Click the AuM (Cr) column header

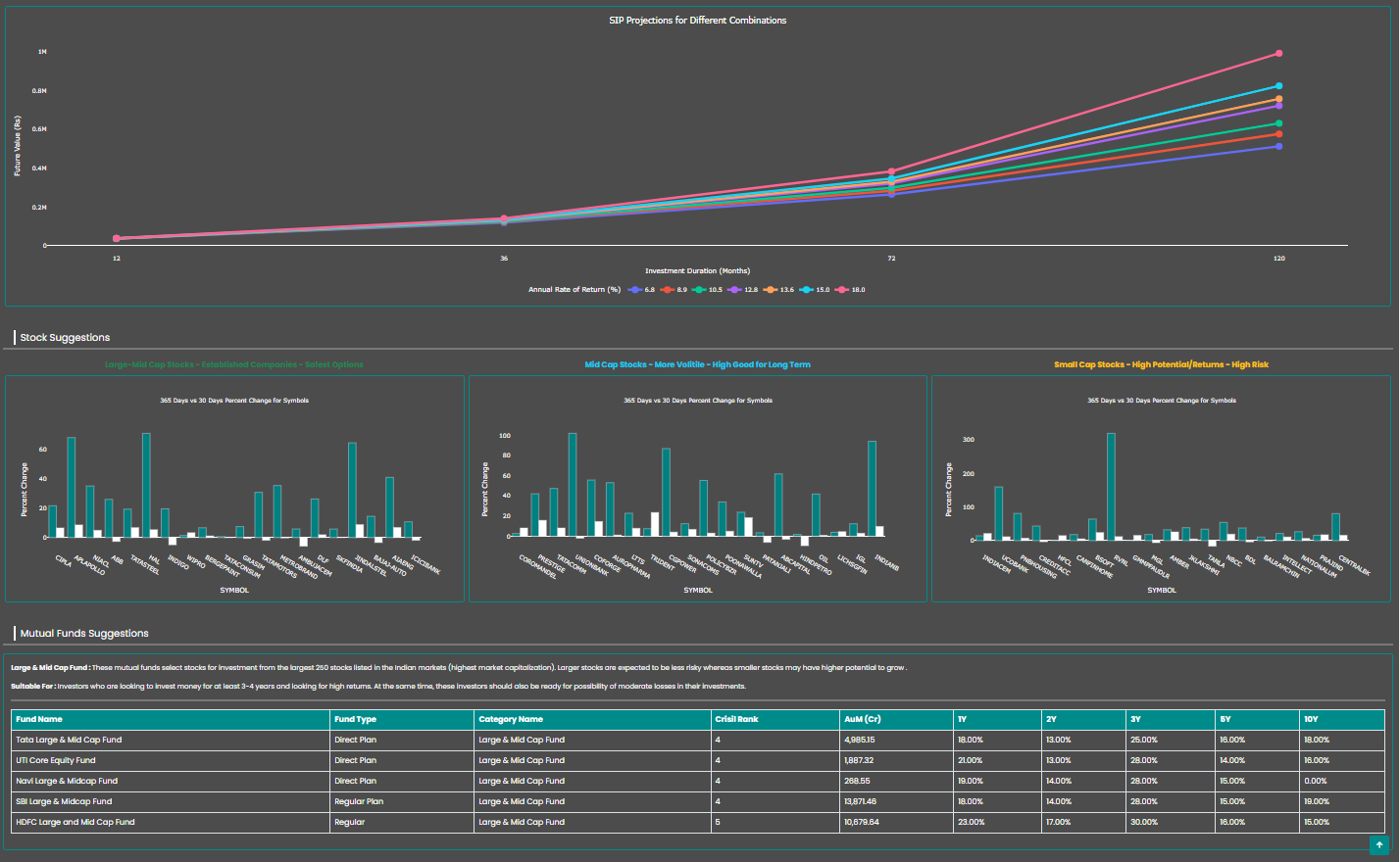[862, 719]
